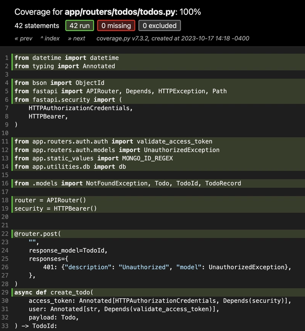Open the coverage index via ^ index
305x331 pixels.
coord(50,39)
